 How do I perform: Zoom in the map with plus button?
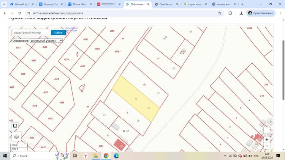267,140
